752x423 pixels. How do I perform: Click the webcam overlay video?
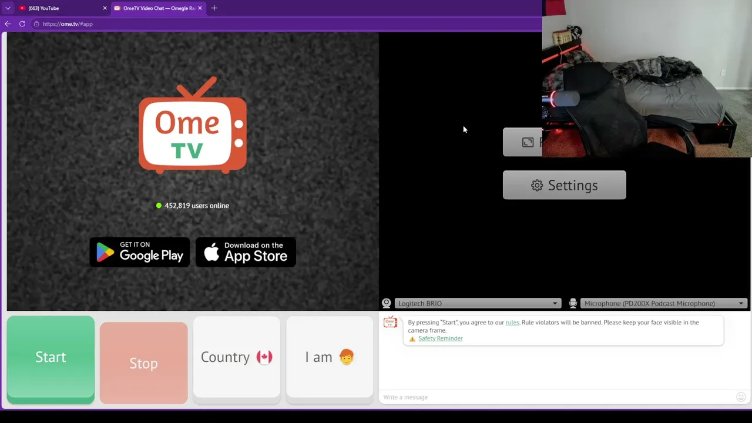click(x=647, y=79)
